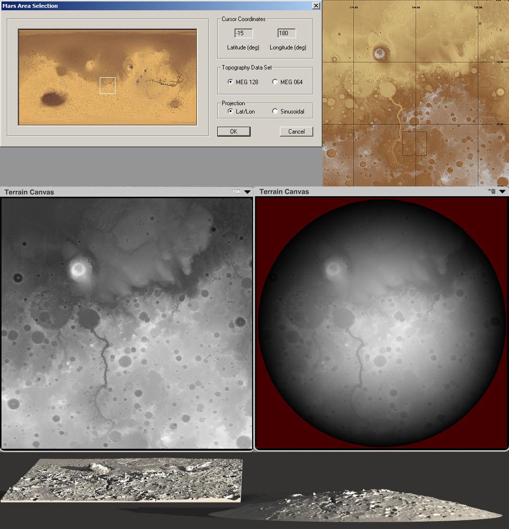This screenshot has width=509, height=529.
Task: Click the Latitude coordinate field
Action: [244, 33]
